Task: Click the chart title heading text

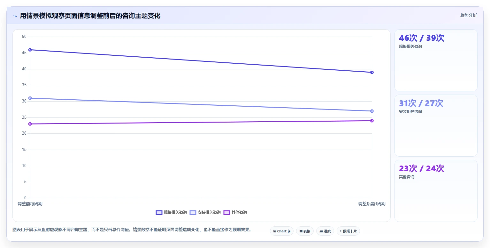Action: click(90, 16)
